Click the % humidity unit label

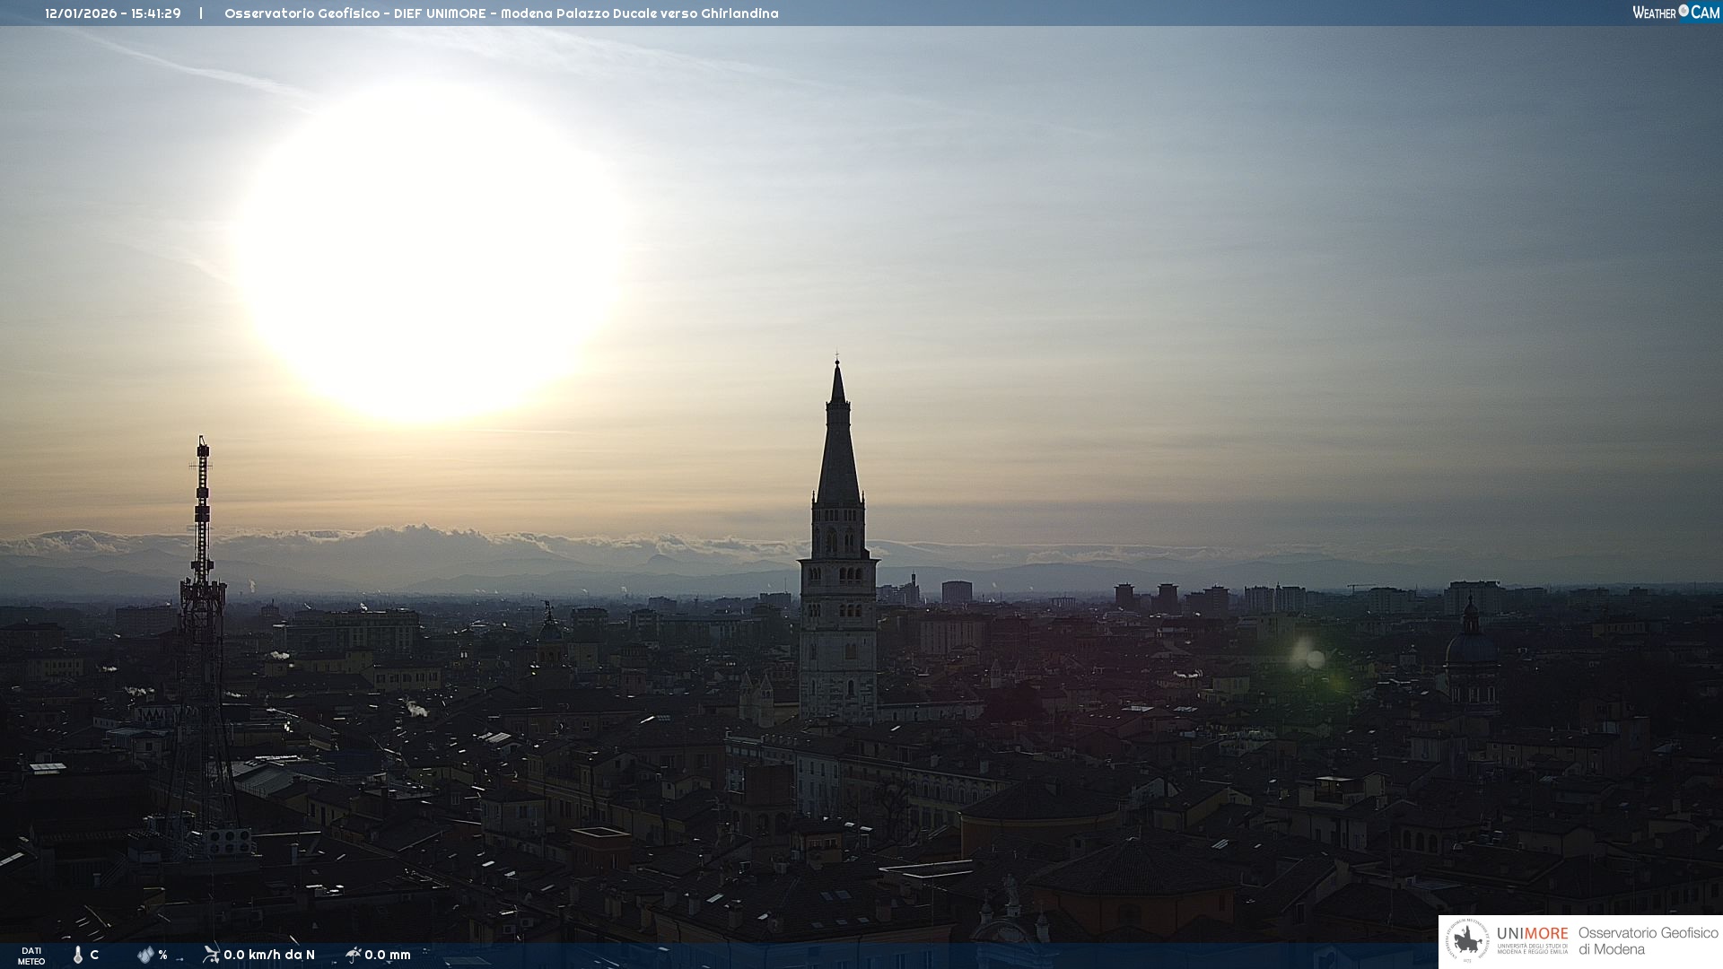(x=162, y=955)
